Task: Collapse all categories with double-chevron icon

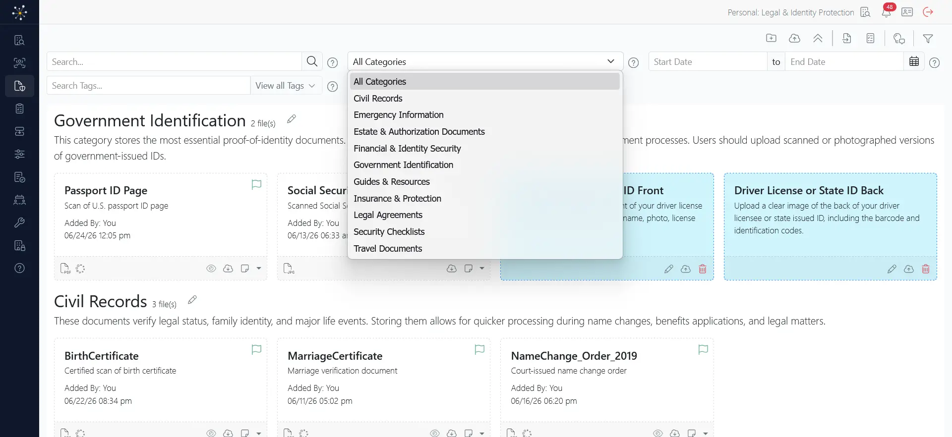Action: tap(818, 38)
